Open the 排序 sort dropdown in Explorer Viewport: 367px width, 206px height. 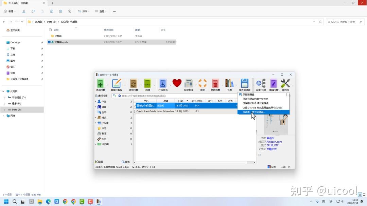tap(84, 11)
